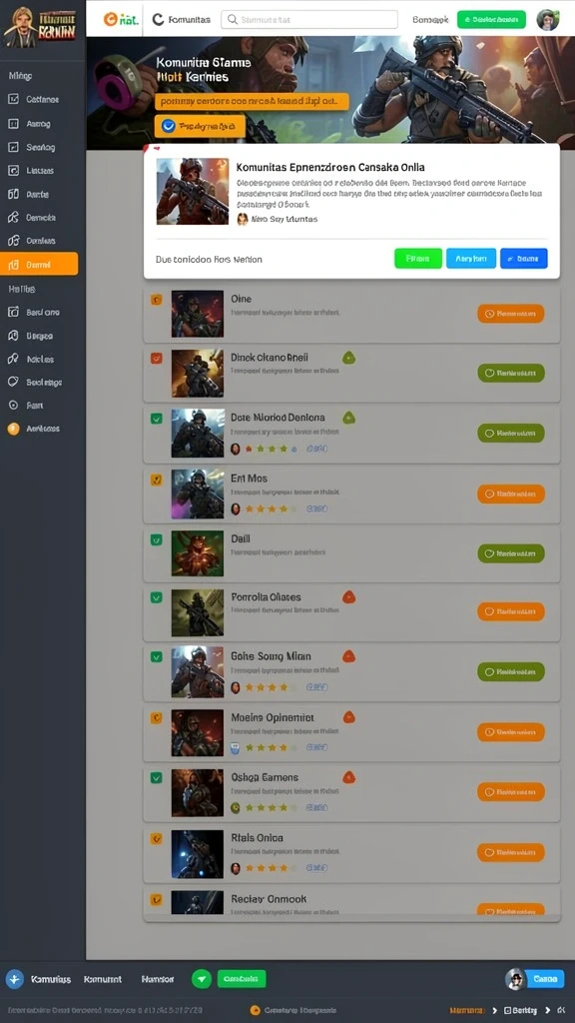Select the highlighted orange sidebar item

coord(39,264)
